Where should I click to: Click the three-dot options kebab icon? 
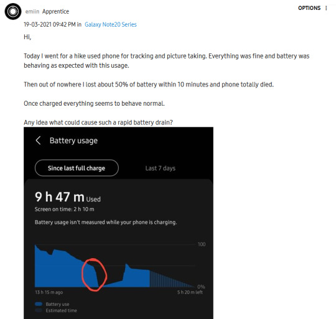coord(326,8)
